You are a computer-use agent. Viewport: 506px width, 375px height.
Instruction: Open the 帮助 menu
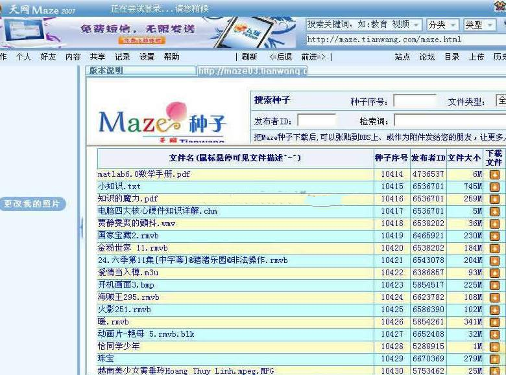click(x=171, y=57)
